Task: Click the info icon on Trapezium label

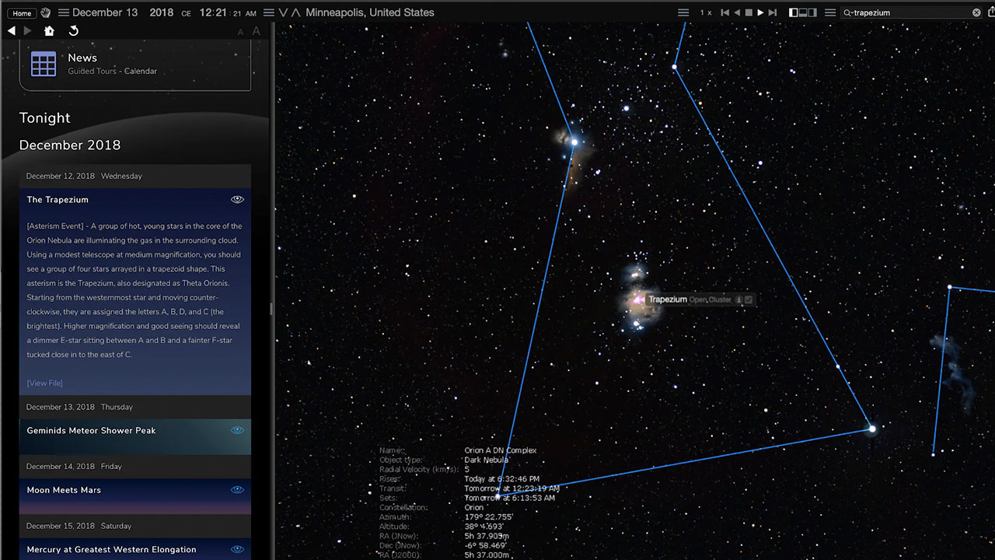Action: click(738, 299)
